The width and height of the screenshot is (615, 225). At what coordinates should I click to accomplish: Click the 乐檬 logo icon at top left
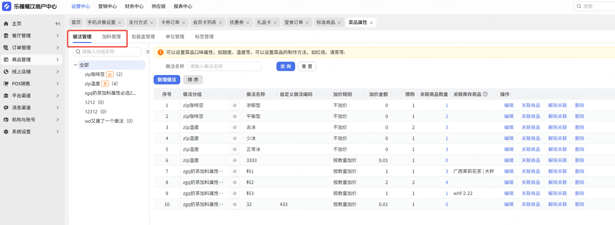[7, 6]
